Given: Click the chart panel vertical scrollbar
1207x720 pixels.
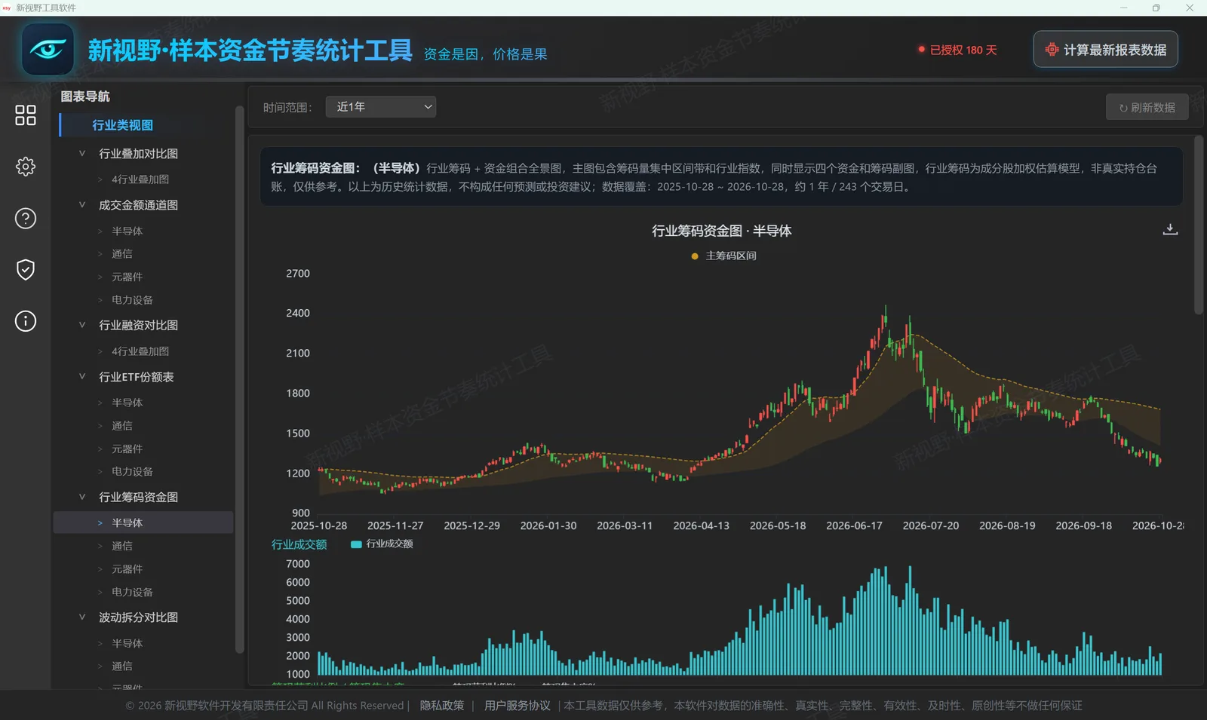Looking at the screenshot, I should 1199,225.
